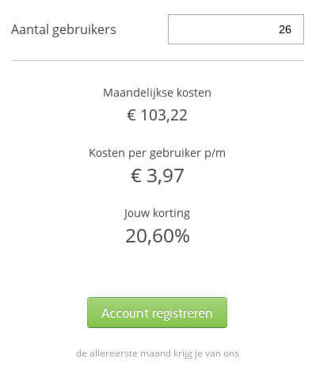Click the Kosten per gebruiker p/m label
Screen dimensions: 316x370
coord(157,153)
